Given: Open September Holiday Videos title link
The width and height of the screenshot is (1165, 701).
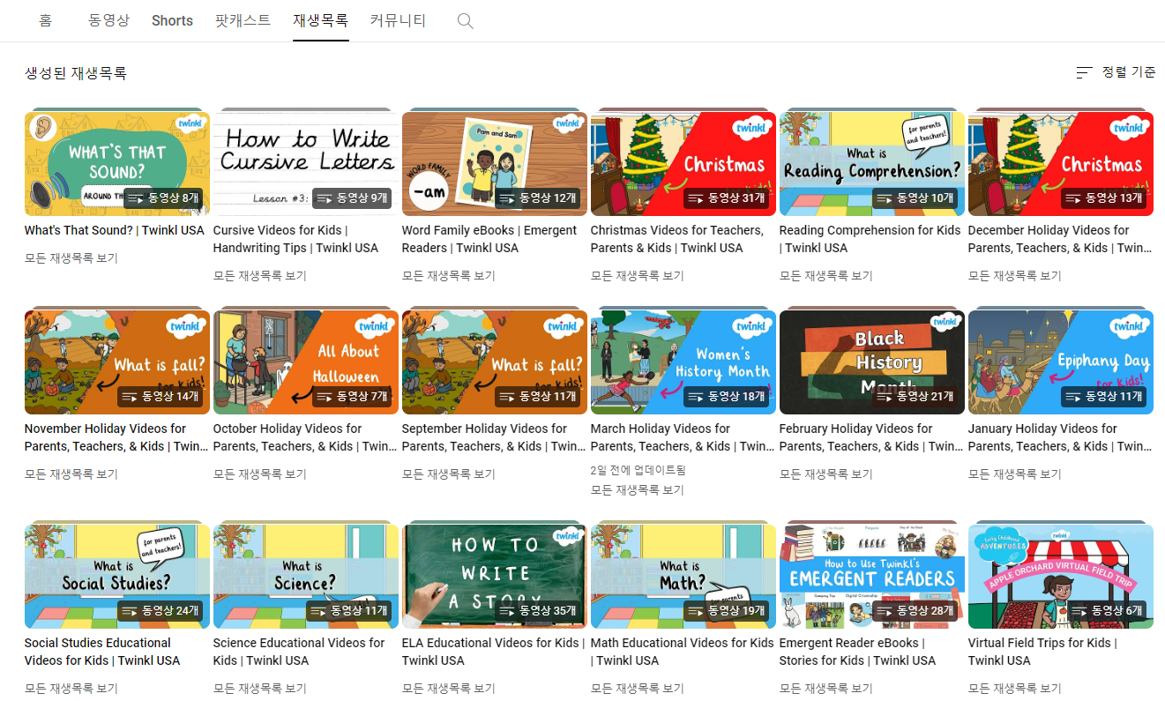Looking at the screenshot, I should coord(495,437).
